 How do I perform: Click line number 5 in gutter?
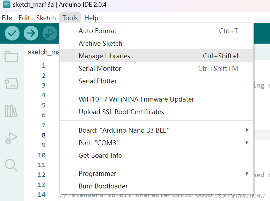coord(44,105)
